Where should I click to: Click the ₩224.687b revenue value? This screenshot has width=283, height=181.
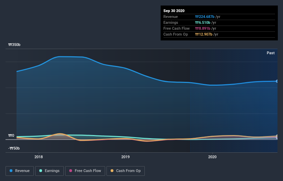tap(205, 17)
